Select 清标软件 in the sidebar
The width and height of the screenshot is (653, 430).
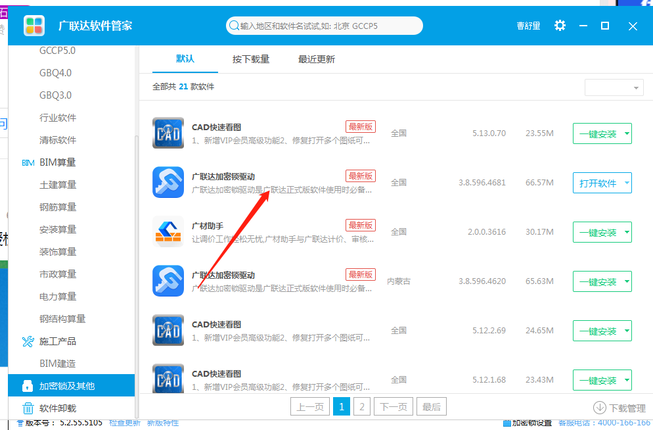tap(58, 140)
